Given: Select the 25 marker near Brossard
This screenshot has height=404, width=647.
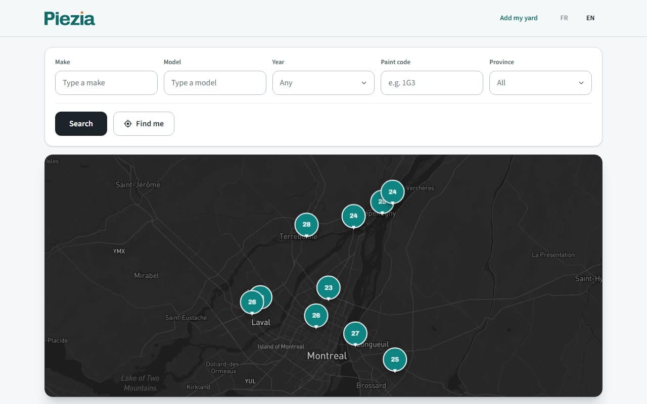Looking at the screenshot, I should pyautogui.click(x=395, y=360).
